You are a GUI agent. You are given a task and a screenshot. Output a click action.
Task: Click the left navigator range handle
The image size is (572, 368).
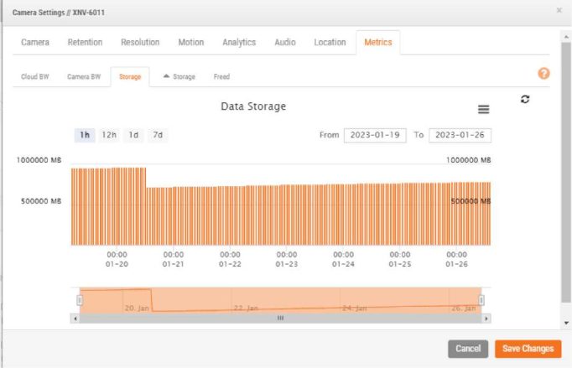(81, 300)
